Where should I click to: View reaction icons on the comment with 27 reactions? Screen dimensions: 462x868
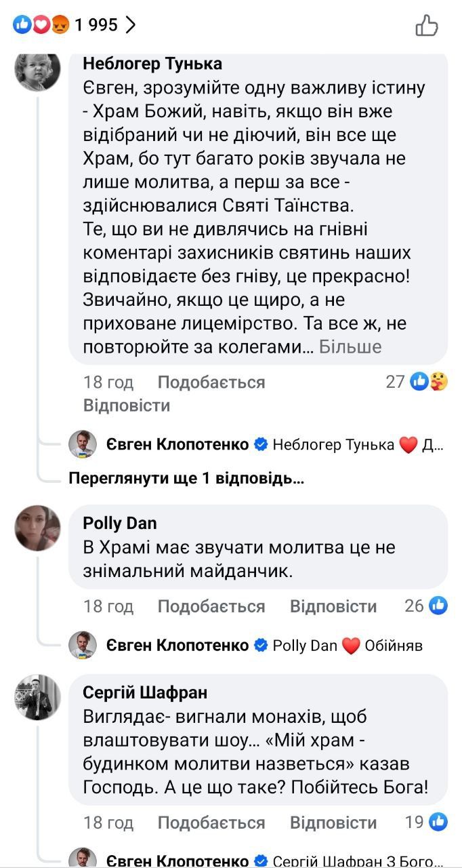[x=429, y=382]
